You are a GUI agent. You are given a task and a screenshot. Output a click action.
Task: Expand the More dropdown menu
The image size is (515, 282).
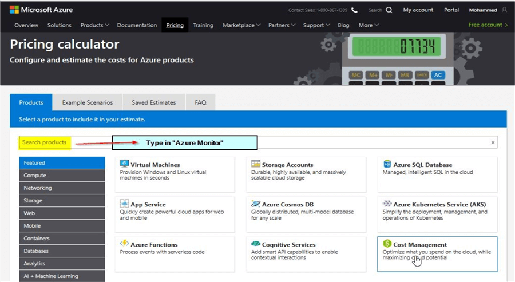369,25
